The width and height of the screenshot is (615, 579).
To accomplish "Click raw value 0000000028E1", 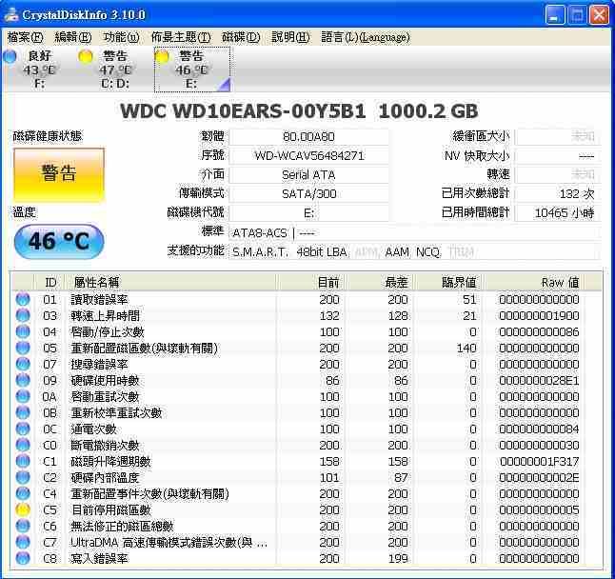I will tap(539, 381).
